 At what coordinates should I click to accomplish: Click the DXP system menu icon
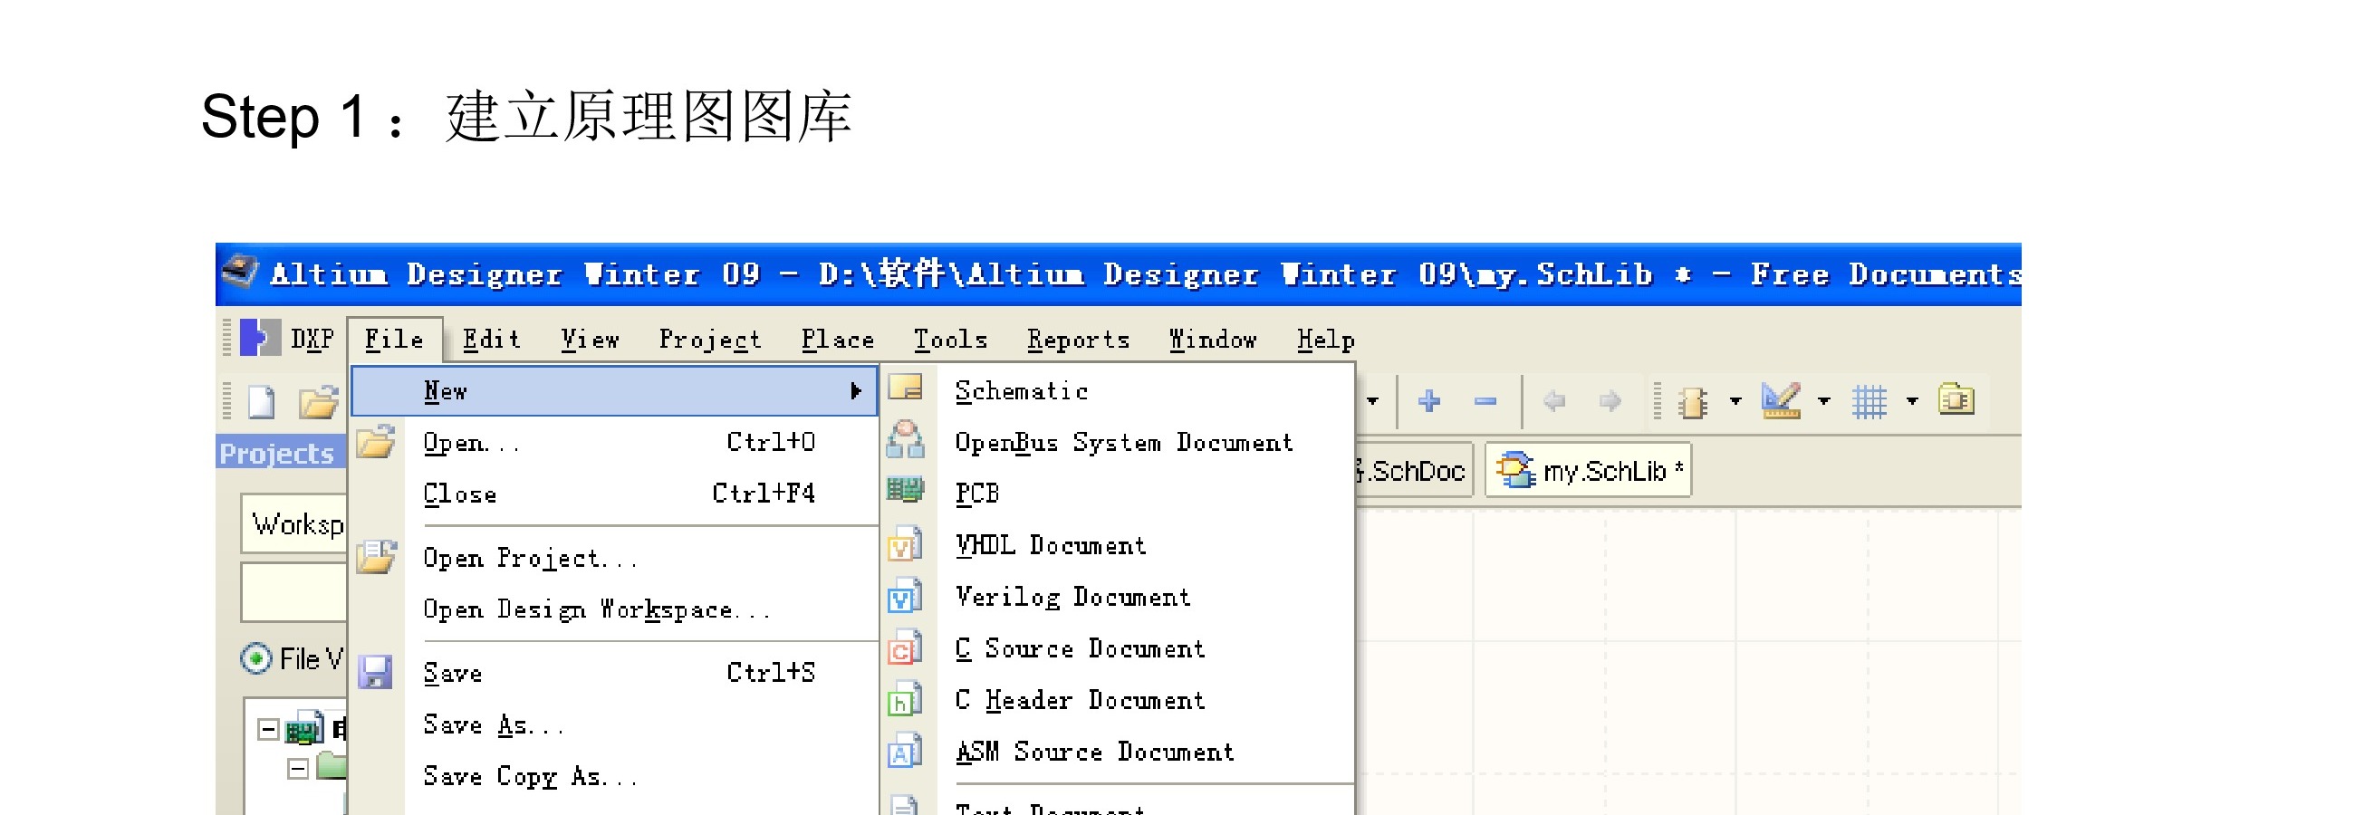[x=261, y=338]
